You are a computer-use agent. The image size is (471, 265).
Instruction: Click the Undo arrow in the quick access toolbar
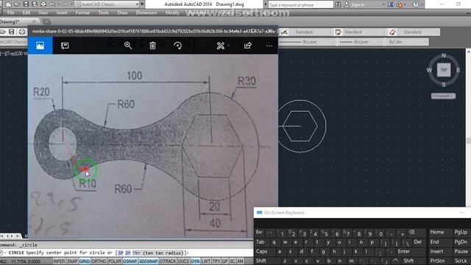[x=52, y=4]
